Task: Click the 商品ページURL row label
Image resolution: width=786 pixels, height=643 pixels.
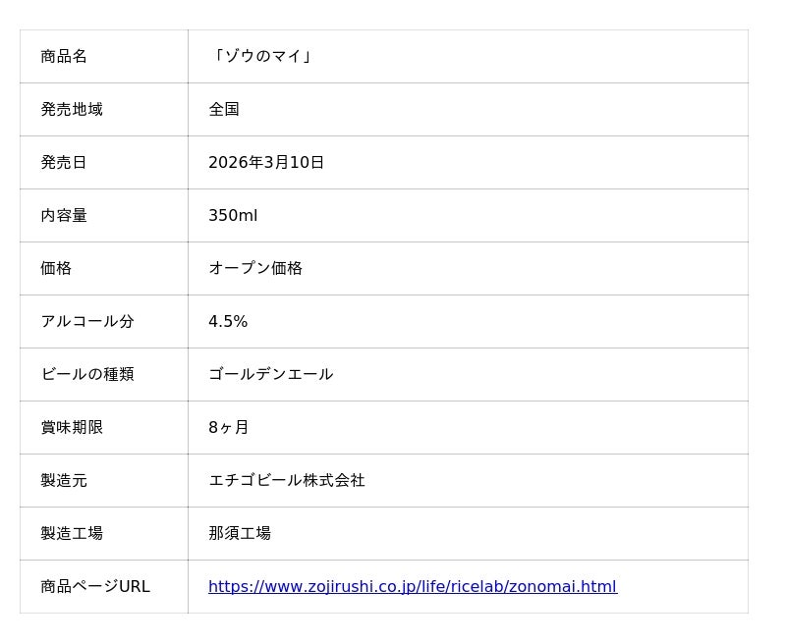Action: (95, 586)
